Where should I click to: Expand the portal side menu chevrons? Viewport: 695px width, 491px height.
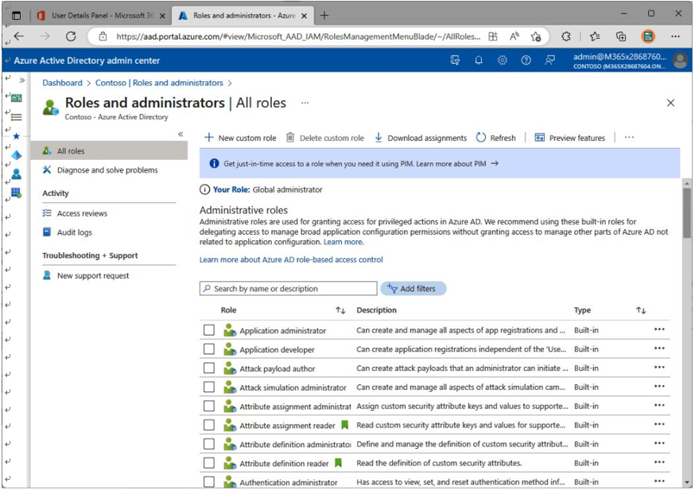(22, 80)
